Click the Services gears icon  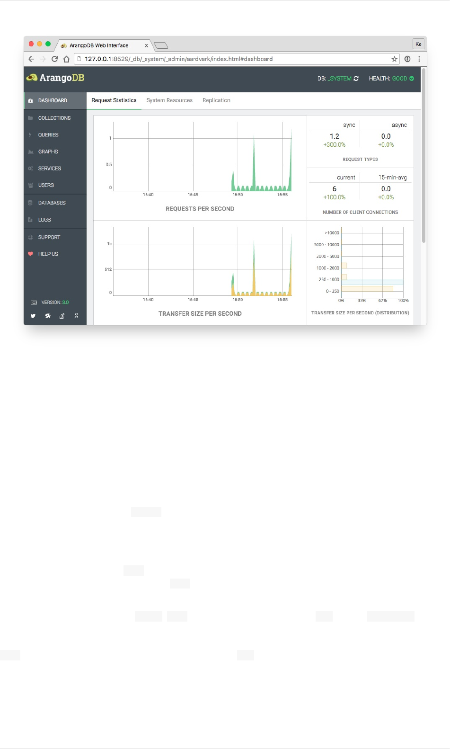tap(30, 169)
